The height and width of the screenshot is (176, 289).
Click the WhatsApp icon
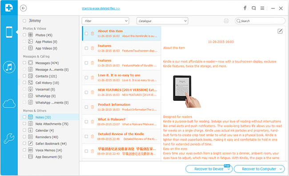pos(30,96)
